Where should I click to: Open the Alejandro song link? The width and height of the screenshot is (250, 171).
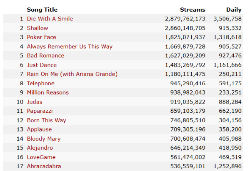coord(40,148)
